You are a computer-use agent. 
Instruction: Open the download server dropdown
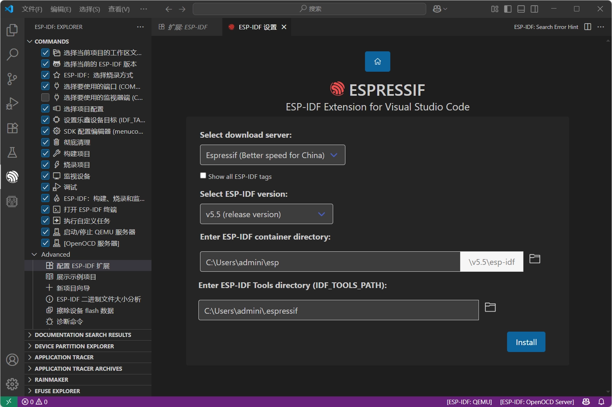(x=272, y=155)
